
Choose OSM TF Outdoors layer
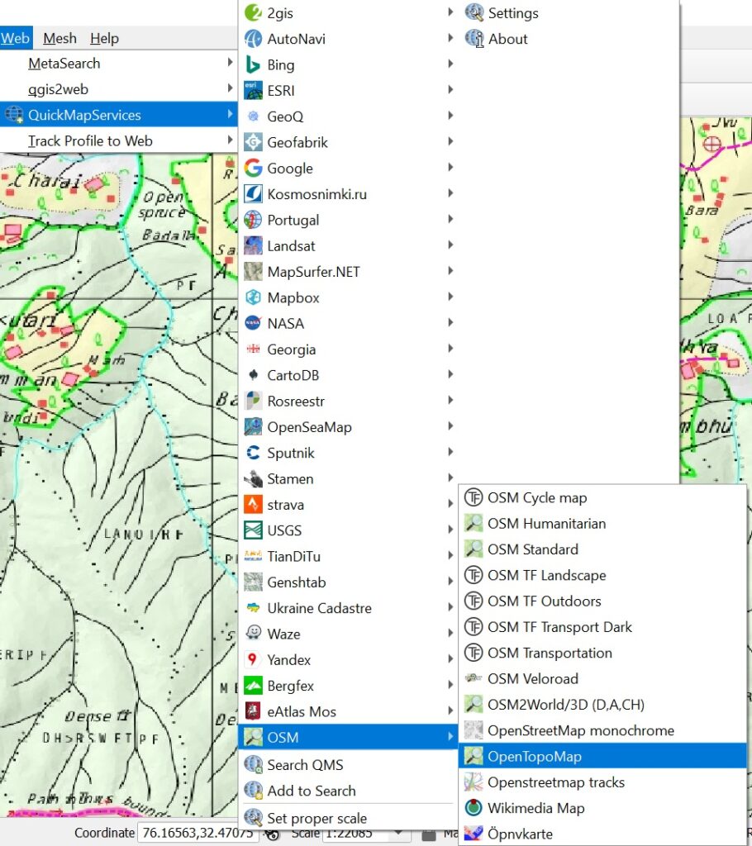(602, 601)
